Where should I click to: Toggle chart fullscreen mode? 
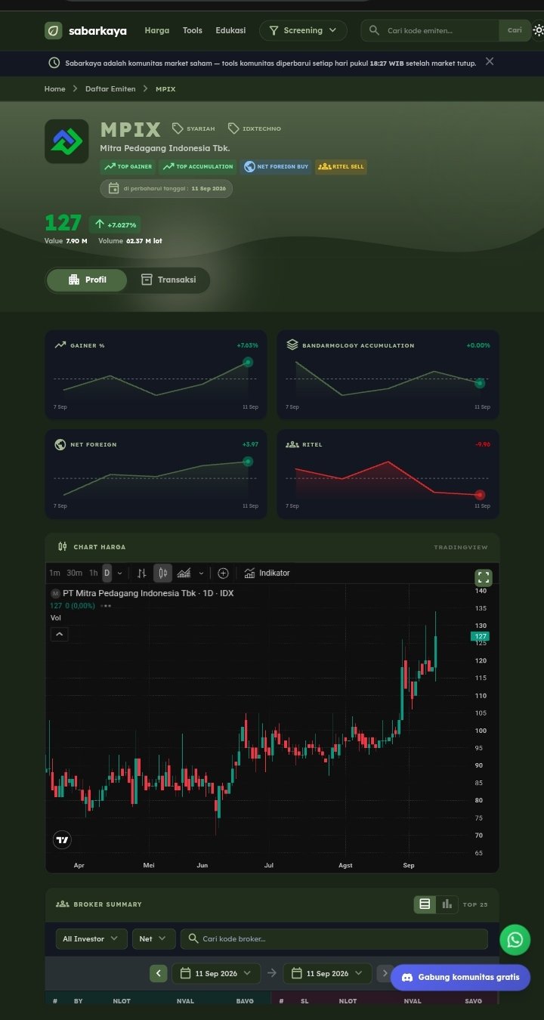(484, 578)
